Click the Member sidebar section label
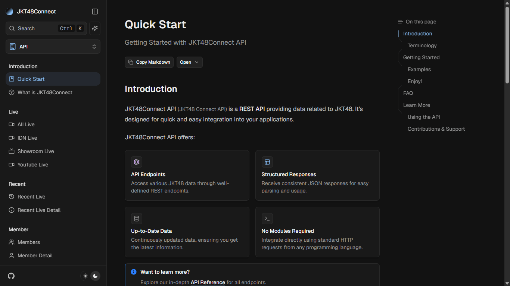 (18, 229)
